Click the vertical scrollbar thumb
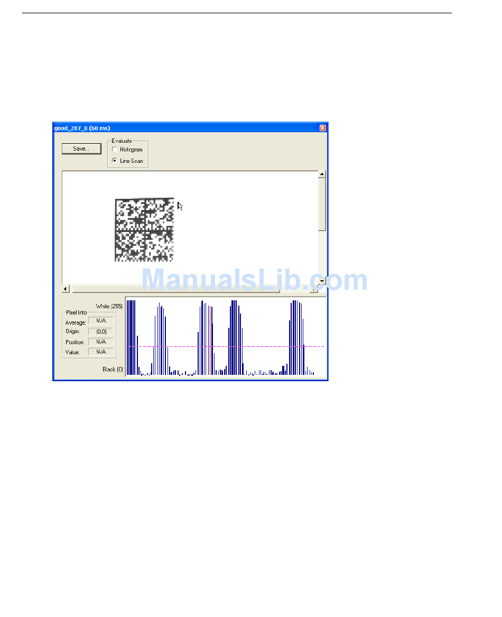 [322, 204]
